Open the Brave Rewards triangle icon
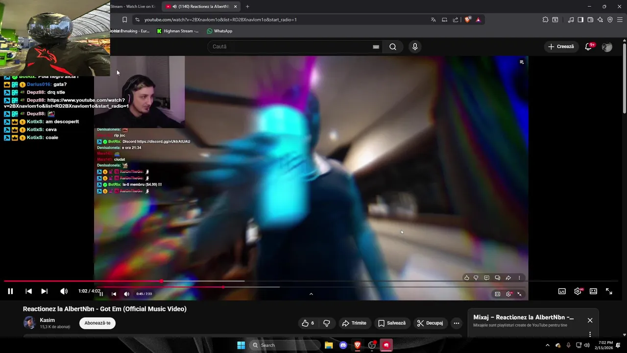Screen dimensions: 627x353 (478, 20)
